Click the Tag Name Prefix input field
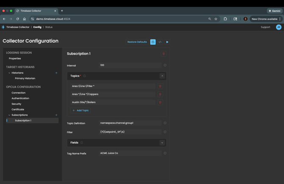The image size is (284, 184). (x=130, y=153)
